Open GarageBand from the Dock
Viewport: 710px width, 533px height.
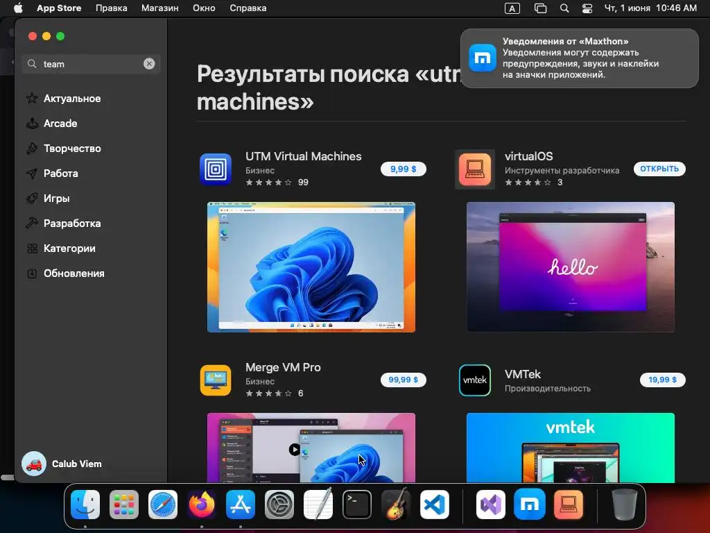396,504
